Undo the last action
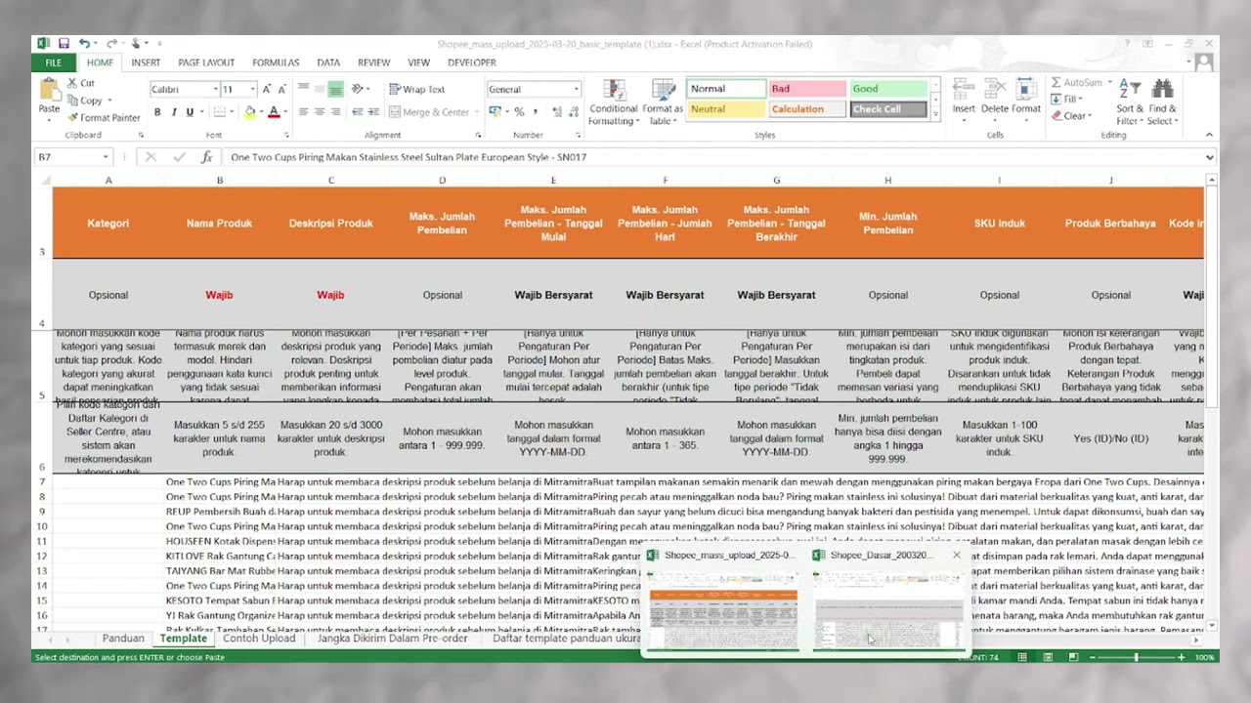Viewport: 1251px width, 703px height. coord(84,44)
